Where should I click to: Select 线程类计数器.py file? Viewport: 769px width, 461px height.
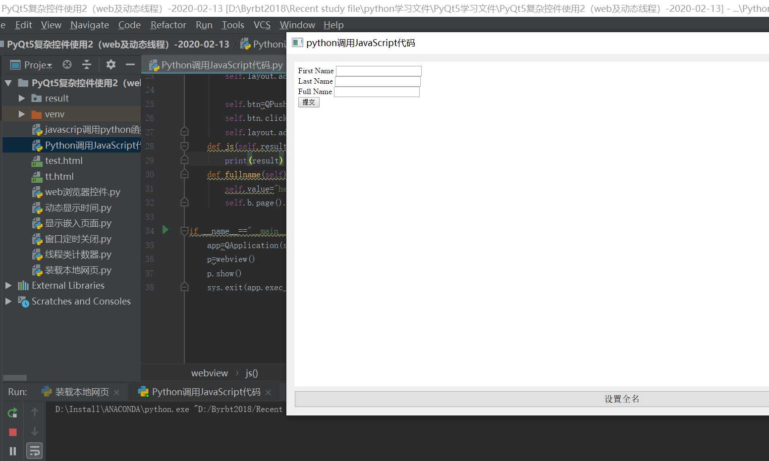click(78, 255)
